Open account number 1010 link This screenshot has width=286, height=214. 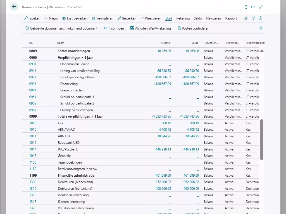click(33, 130)
